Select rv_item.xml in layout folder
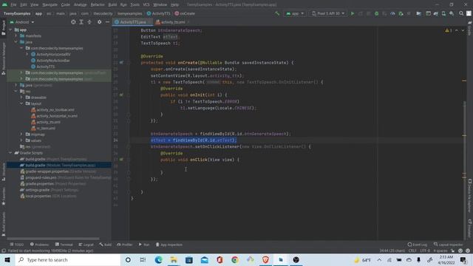This screenshot has height=266, width=473. pos(46,128)
